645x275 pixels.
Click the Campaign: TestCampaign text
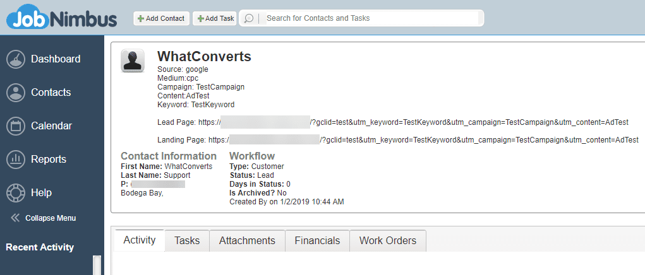[201, 87]
